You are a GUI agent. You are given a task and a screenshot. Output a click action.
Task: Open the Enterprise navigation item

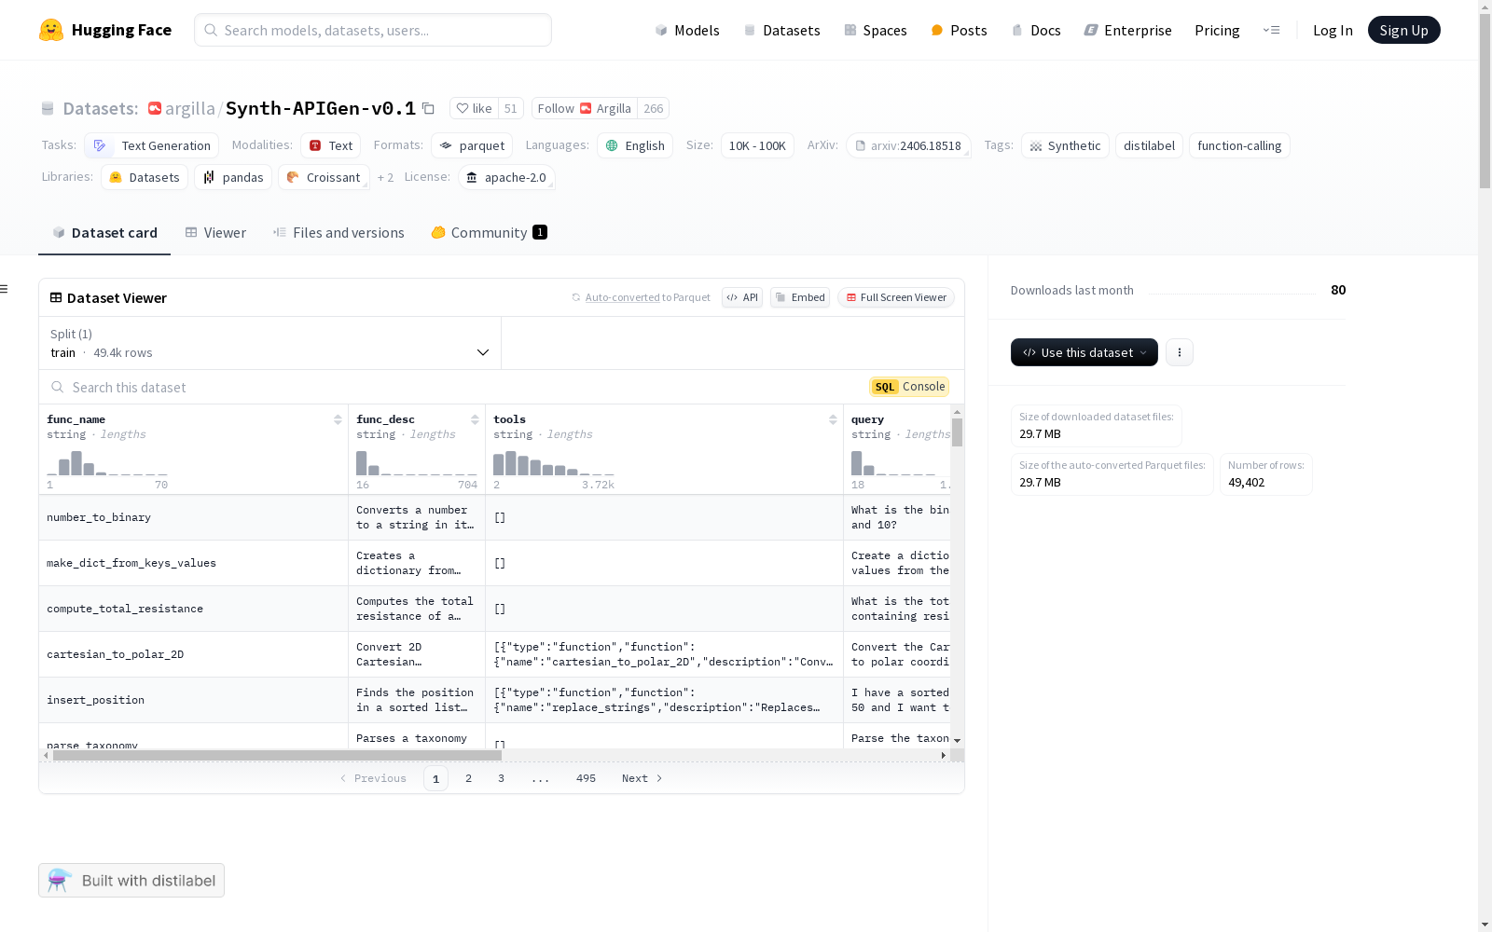pyautogui.click(x=1127, y=30)
